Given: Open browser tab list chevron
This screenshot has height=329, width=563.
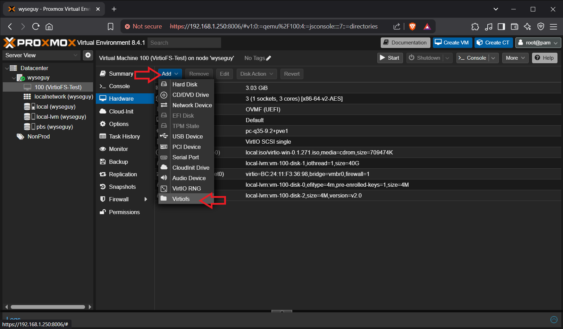Looking at the screenshot, I should [x=496, y=9].
